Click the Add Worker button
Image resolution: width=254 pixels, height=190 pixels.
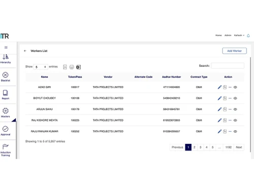coord(234,51)
